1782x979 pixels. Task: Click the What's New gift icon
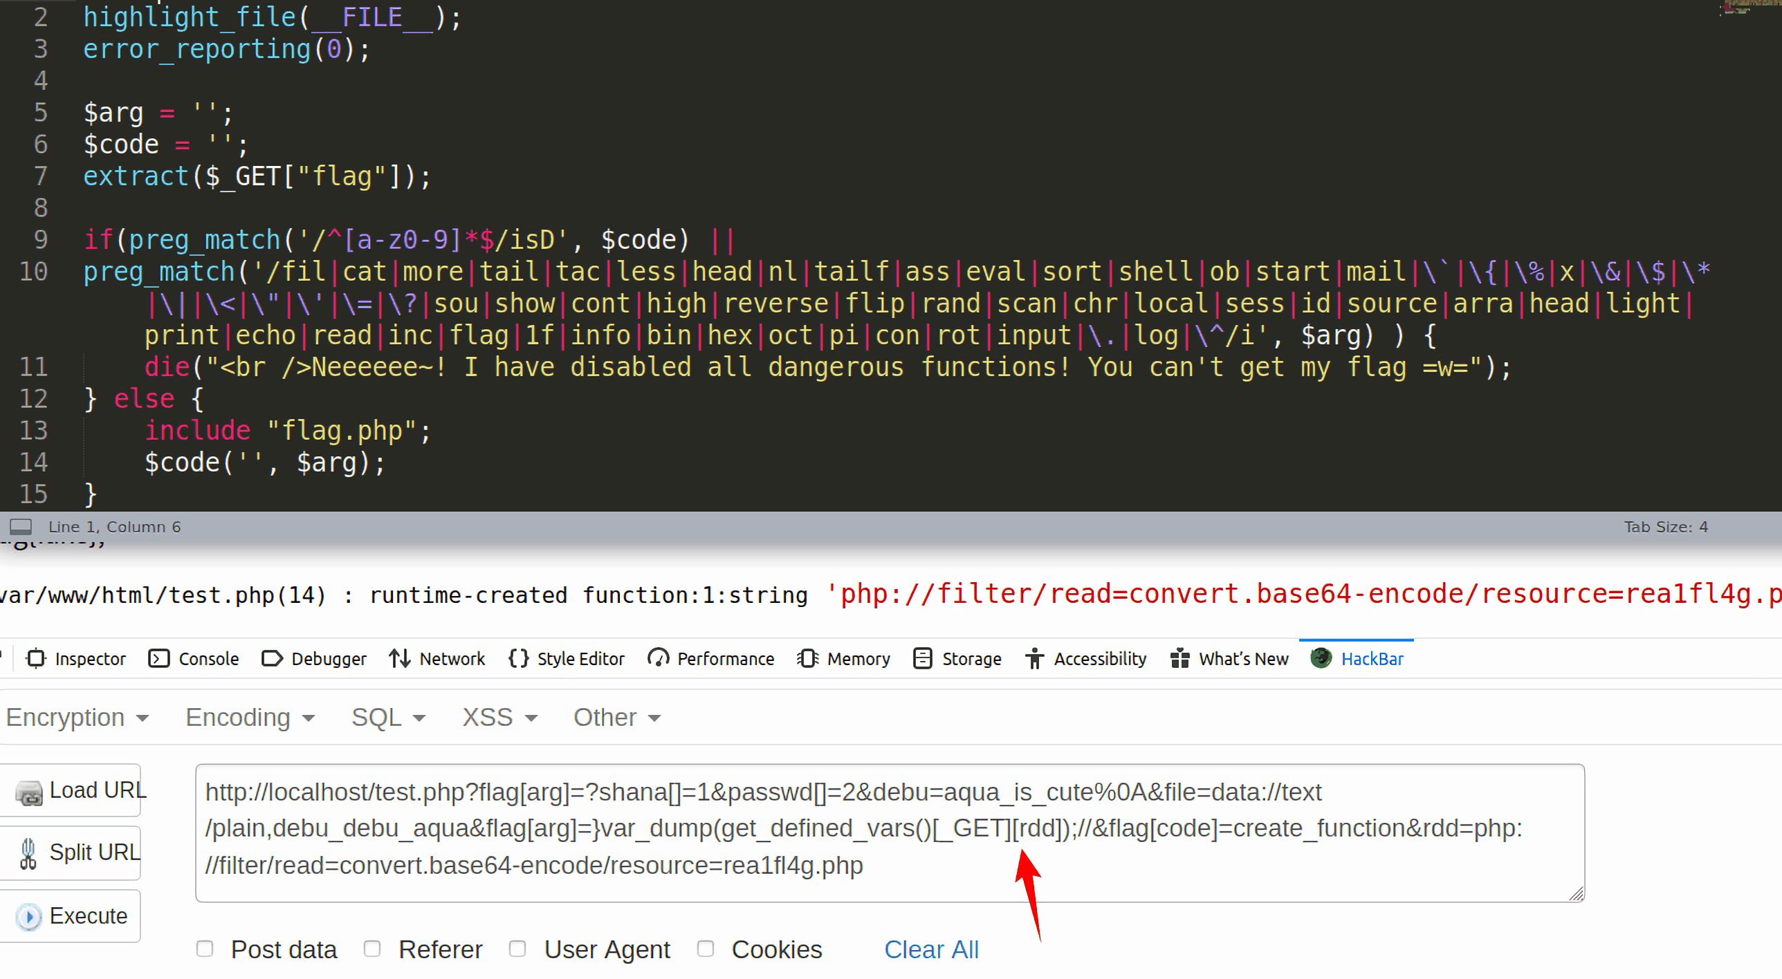1179,658
